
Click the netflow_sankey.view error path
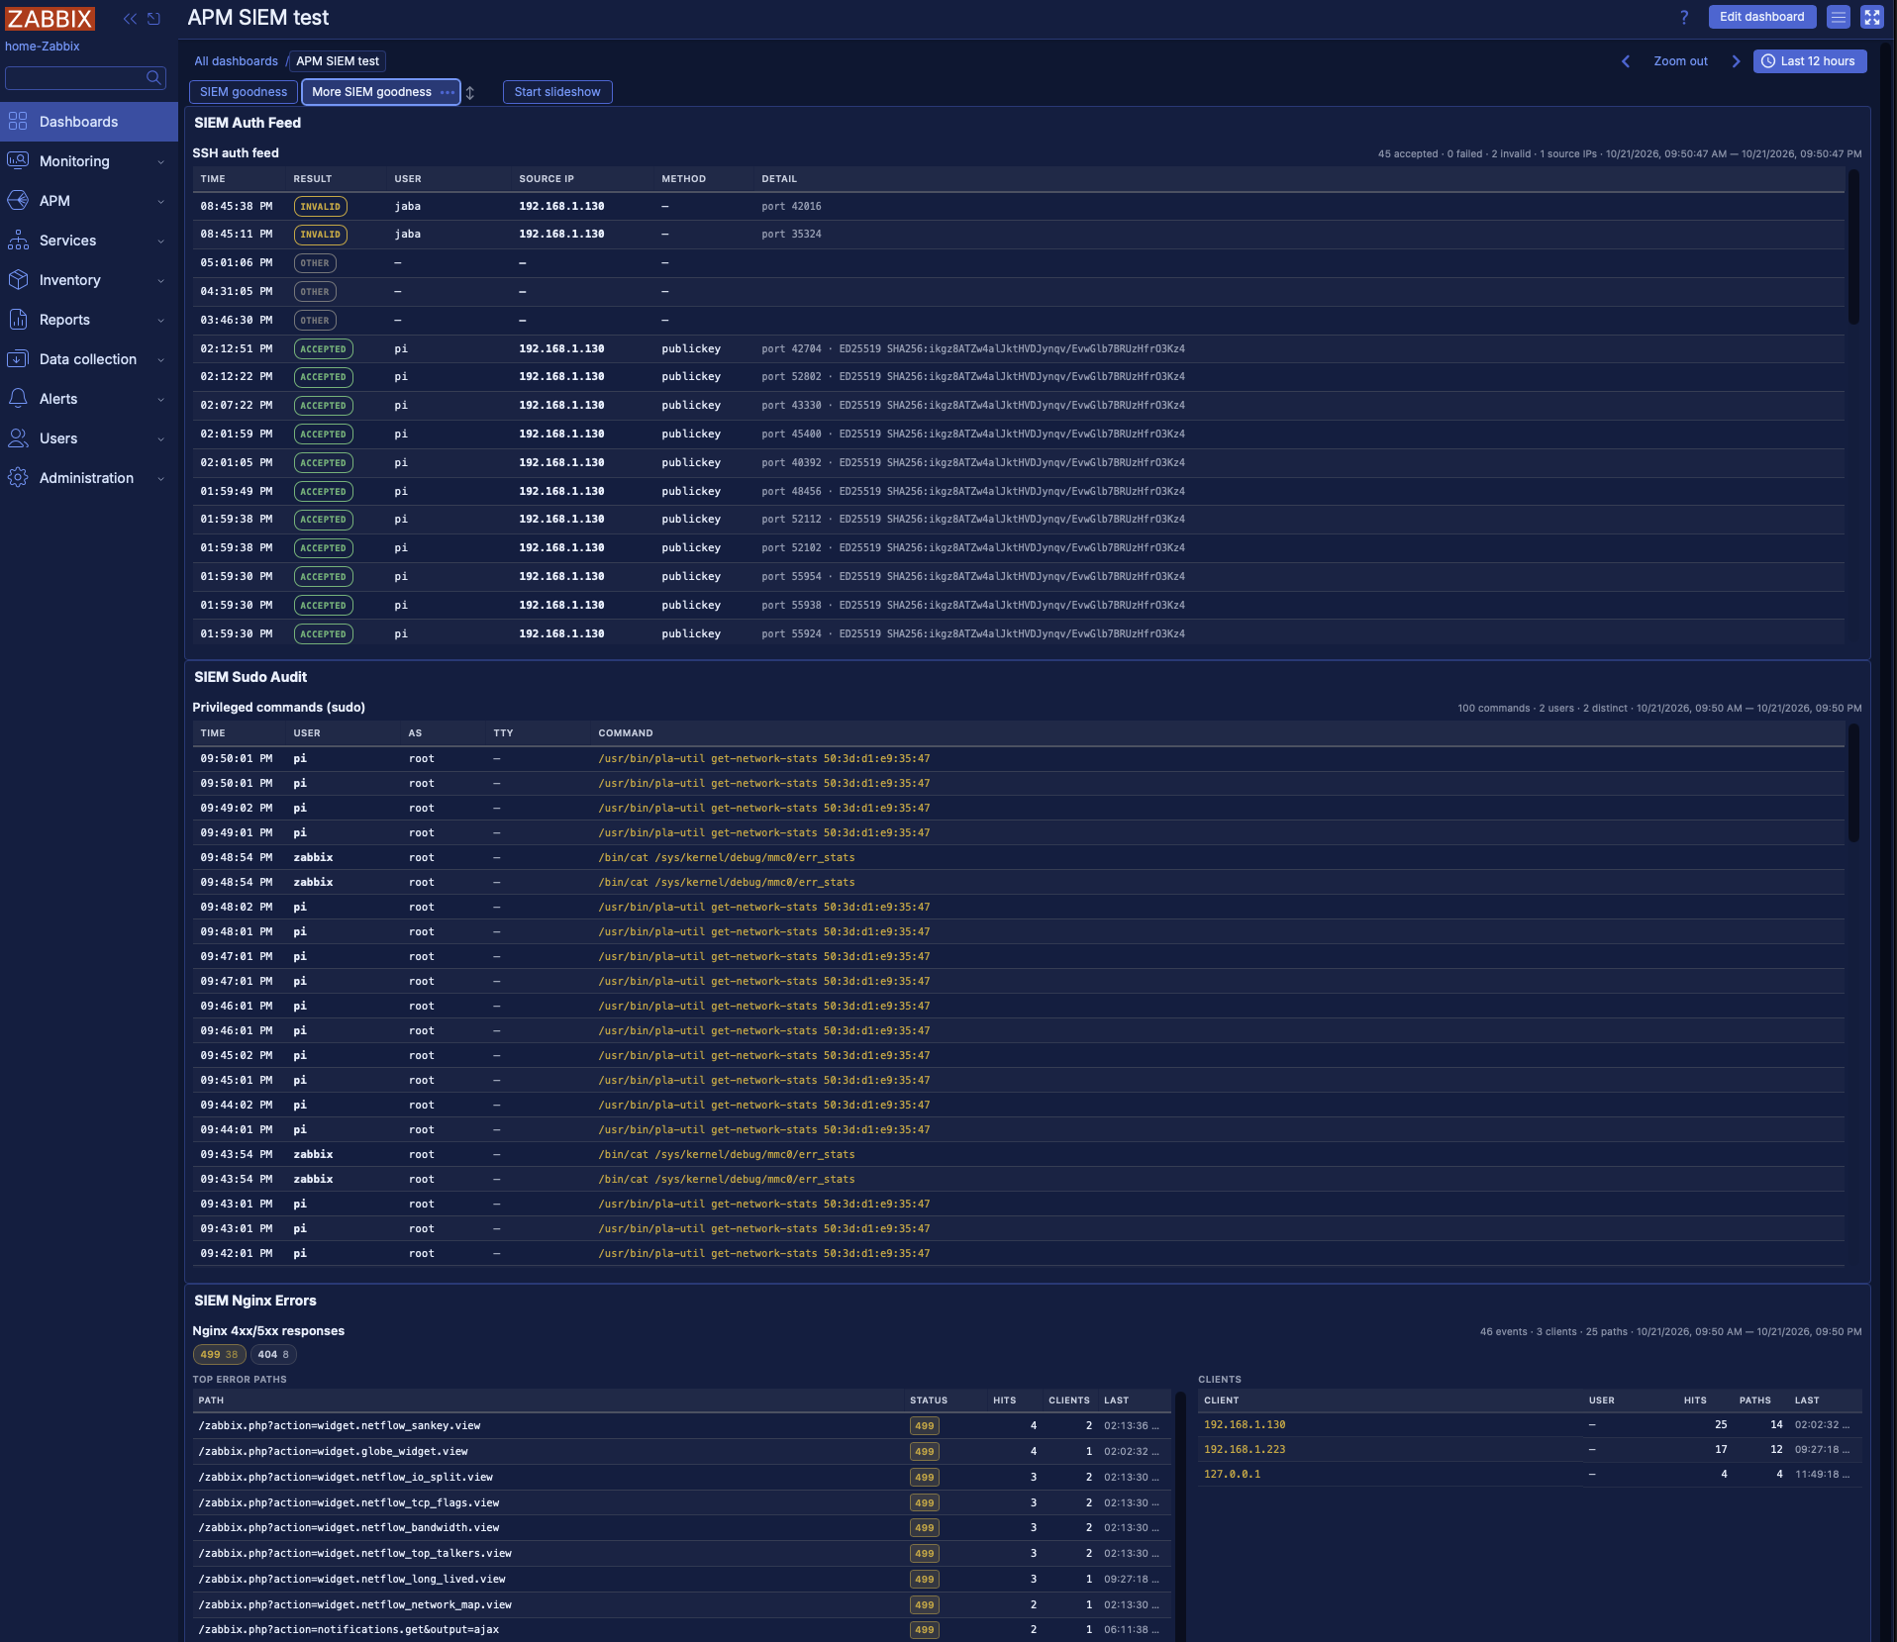click(x=340, y=1425)
